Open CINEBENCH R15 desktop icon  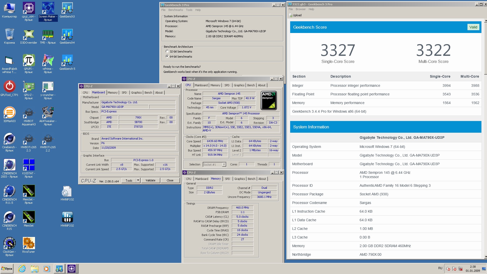tap(9, 221)
